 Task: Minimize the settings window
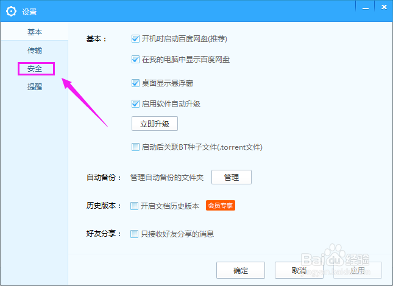click(x=365, y=7)
